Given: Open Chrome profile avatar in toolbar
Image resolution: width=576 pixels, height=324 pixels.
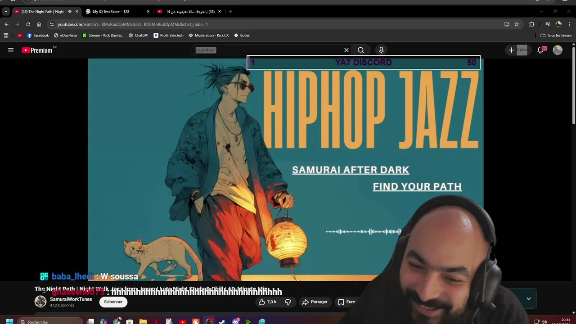Looking at the screenshot, I should (x=558, y=24).
